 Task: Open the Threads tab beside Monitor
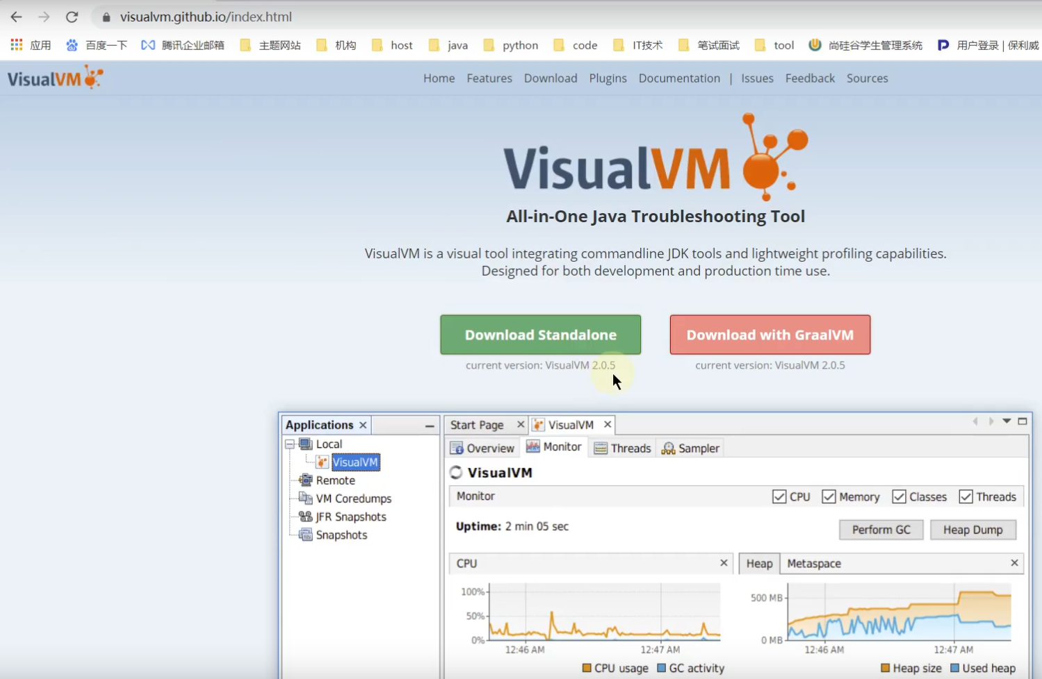[x=622, y=449]
